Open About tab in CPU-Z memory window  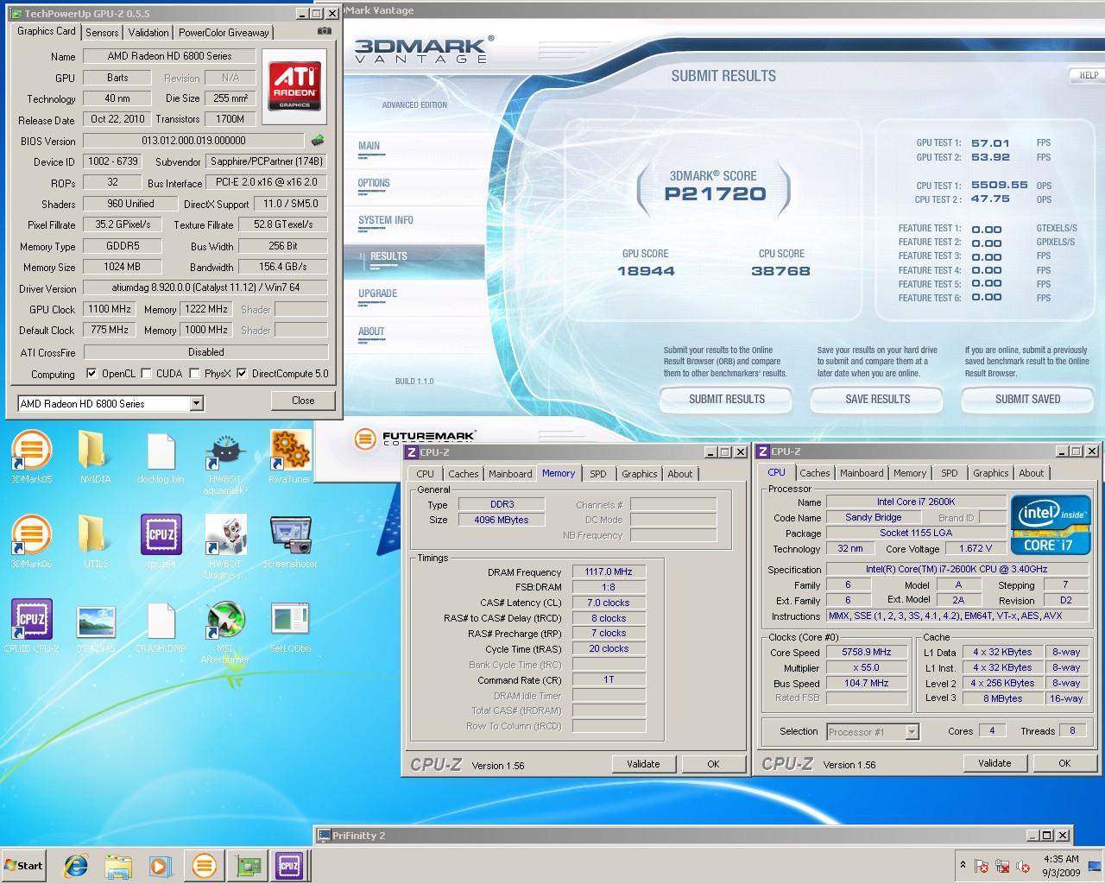(679, 473)
